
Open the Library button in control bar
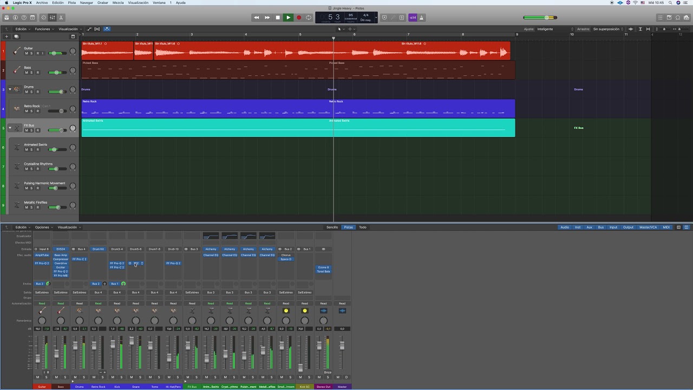coord(6,17)
